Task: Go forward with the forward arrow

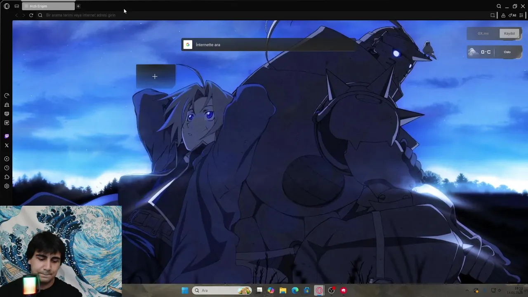Action: click(24, 15)
